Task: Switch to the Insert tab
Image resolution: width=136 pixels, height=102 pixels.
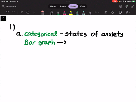Action: tap(63, 6)
